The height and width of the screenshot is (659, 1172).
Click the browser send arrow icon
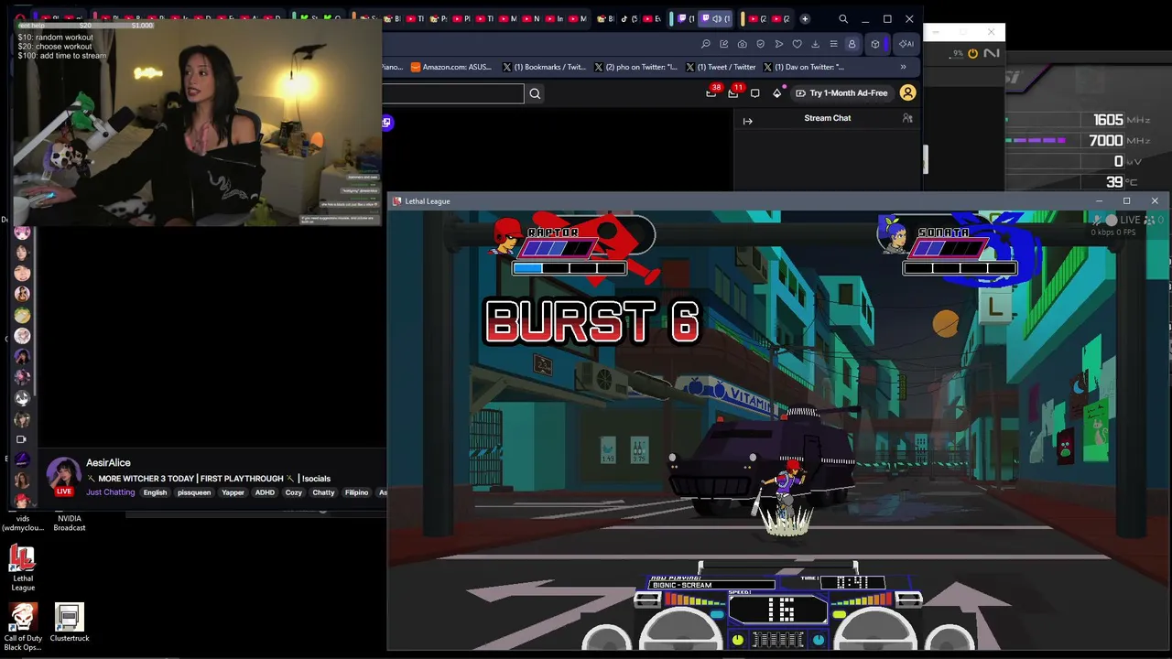pyautogui.click(x=778, y=44)
